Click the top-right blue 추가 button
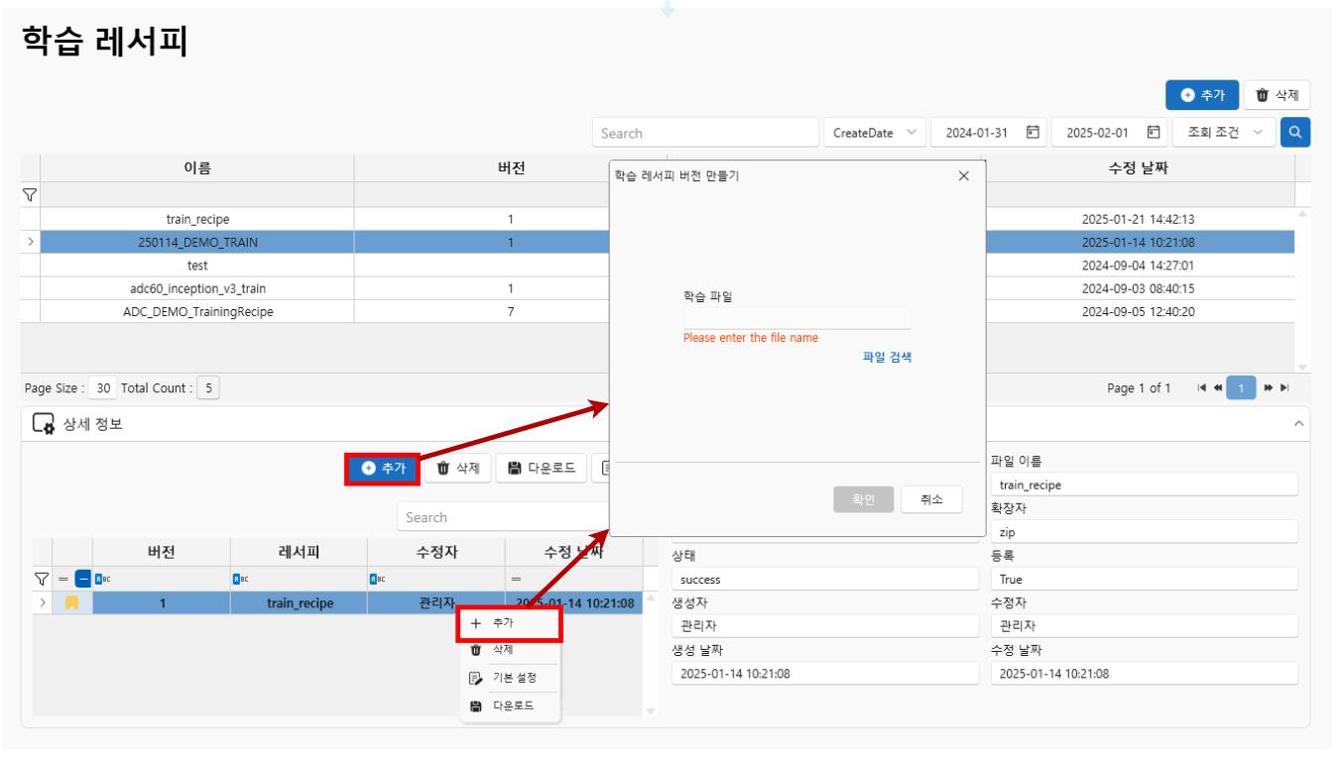 click(x=1201, y=95)
